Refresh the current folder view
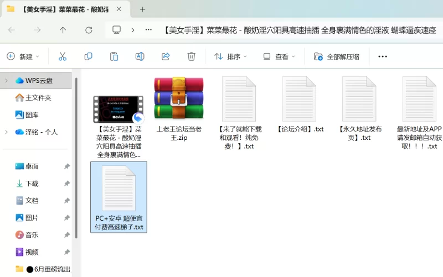The image size is (443, 277). (89, 30)
